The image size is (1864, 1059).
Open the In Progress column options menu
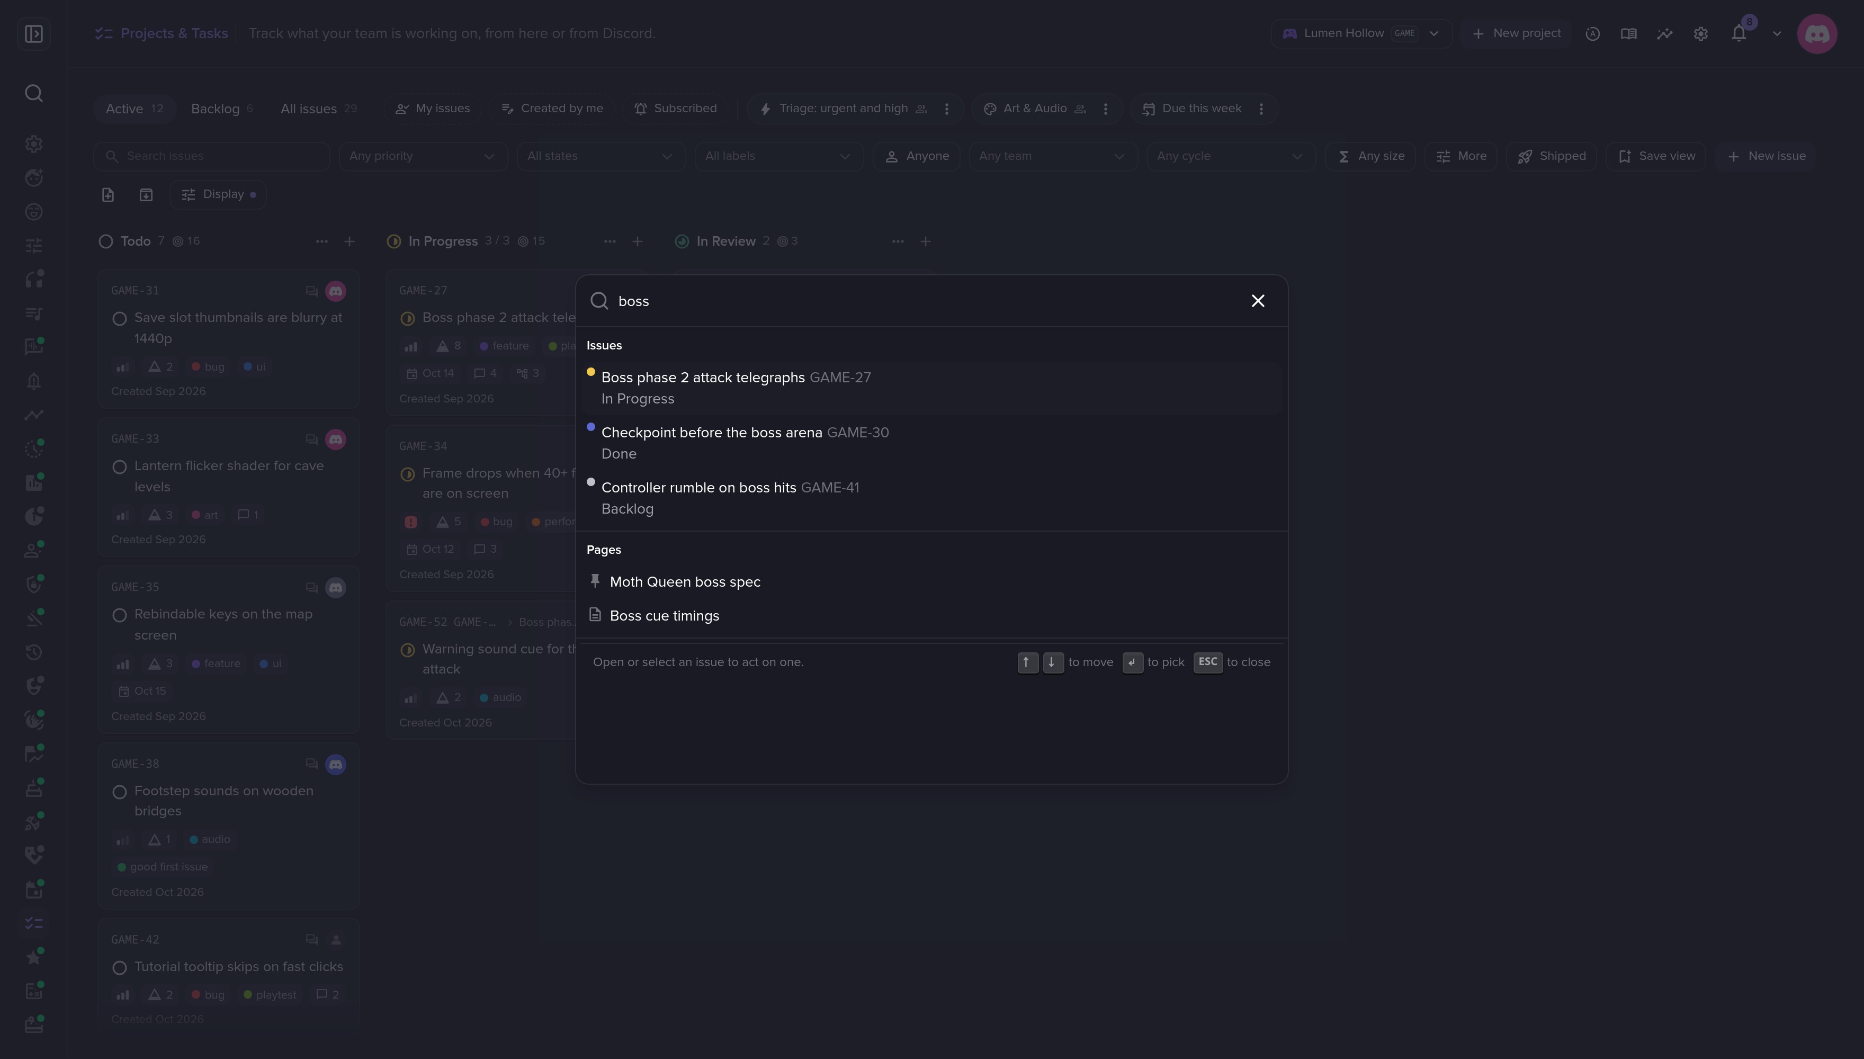(610, 241)
